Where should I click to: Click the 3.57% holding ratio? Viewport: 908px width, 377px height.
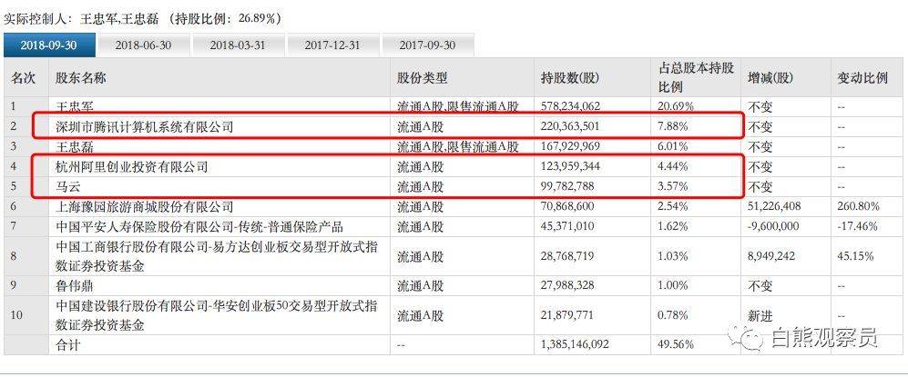(673, 186)
